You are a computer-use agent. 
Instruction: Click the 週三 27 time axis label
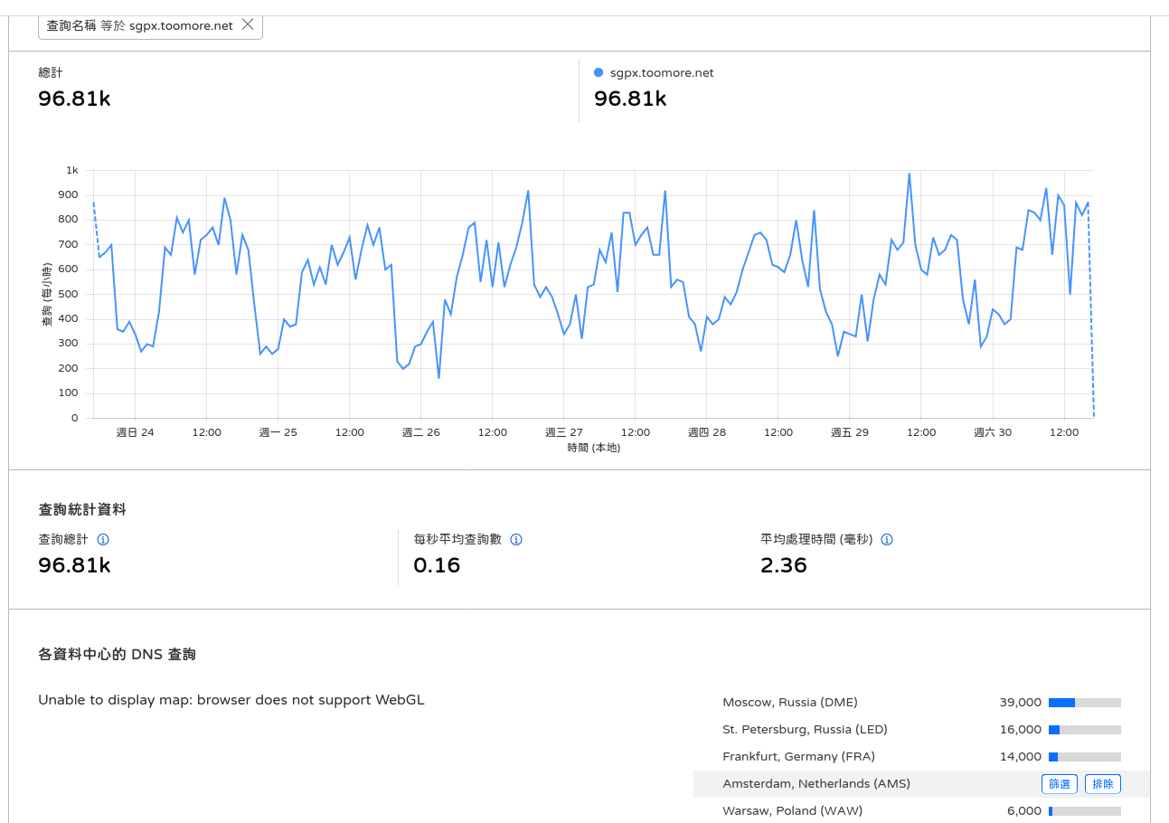[564, 432]
